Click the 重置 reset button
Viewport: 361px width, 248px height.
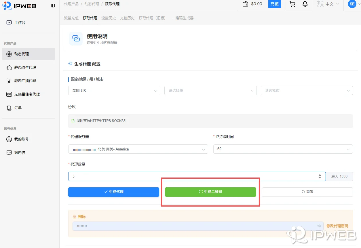coord(307,192)
